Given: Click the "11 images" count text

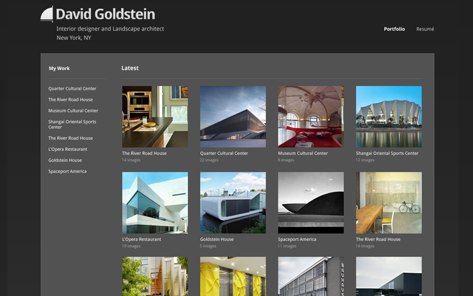Looking at the screenshot, I should pyautogui.click(x=287, y=246).
